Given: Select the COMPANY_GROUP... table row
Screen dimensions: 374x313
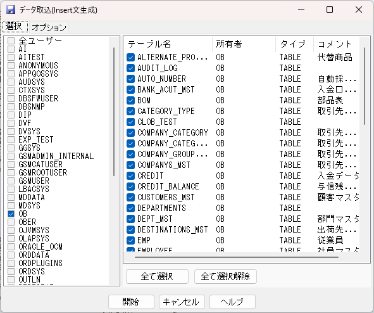Looking at the screenshot, I should click(242, 154).
